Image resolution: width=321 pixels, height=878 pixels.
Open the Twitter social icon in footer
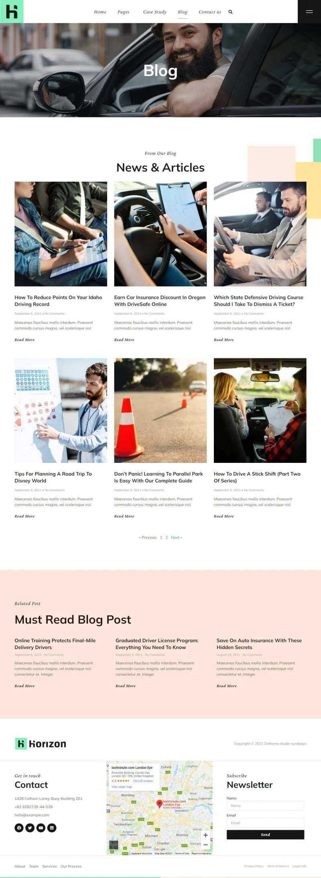tap(30, 828)
